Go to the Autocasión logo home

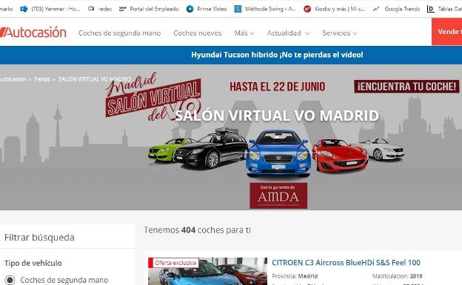[33, 33]
